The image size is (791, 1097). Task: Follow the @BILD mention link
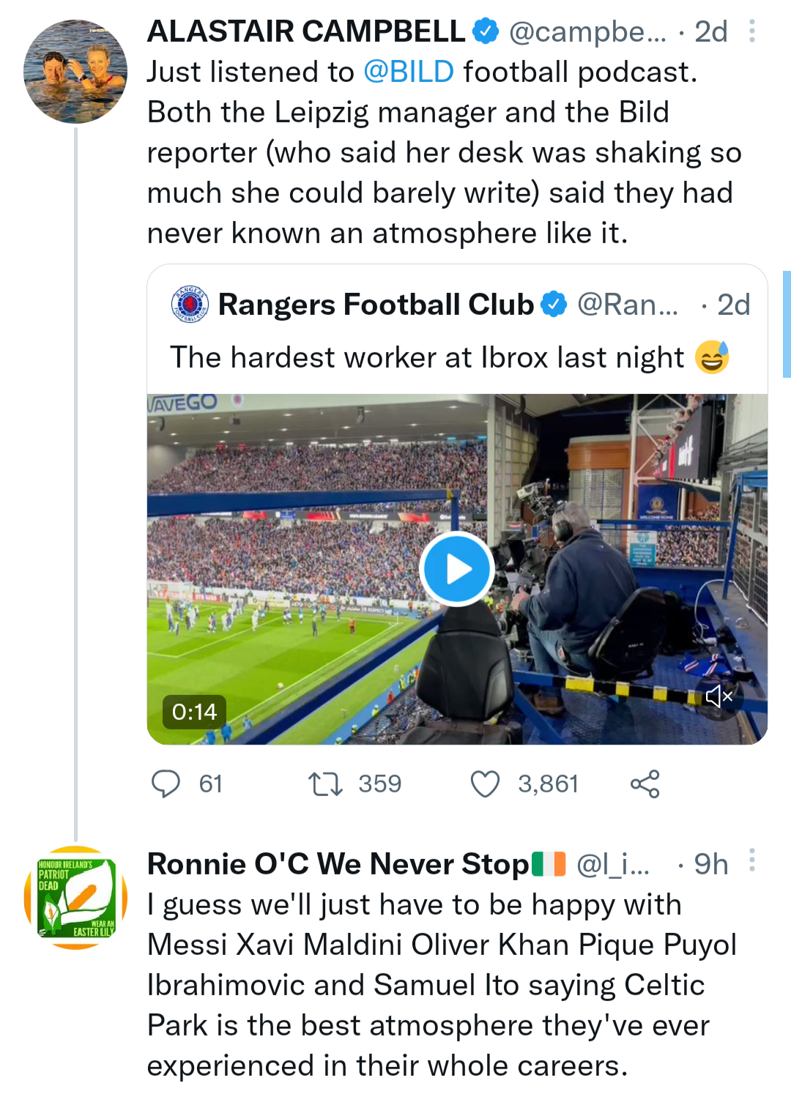tap(409, 72)
